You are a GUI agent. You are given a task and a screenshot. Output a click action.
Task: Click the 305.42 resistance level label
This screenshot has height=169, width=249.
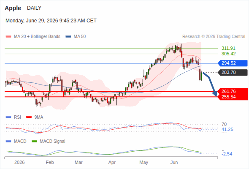click(x=228, y=54)
